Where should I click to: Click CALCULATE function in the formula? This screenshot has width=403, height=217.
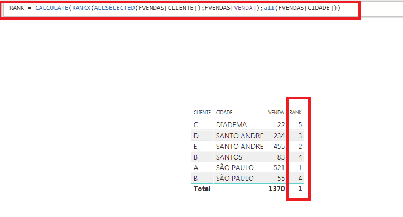pyautogui.click(x=52, y=8)
